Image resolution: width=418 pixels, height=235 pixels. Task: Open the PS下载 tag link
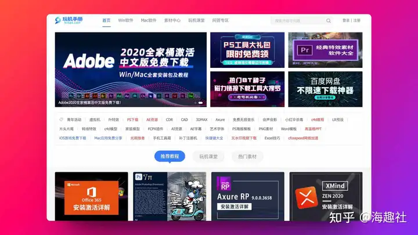coord(133,120)
